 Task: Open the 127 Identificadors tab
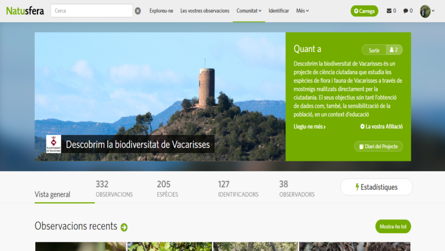pos(238,188)
